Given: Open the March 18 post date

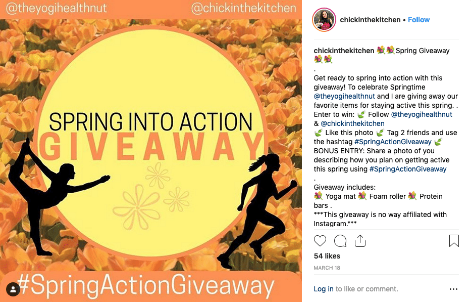Looking at the screenshot, I should tap(327, 268).
